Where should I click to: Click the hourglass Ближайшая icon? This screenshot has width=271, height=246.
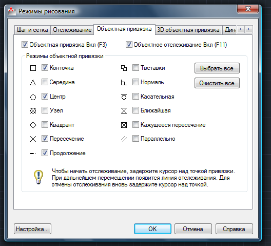(124, 110)
